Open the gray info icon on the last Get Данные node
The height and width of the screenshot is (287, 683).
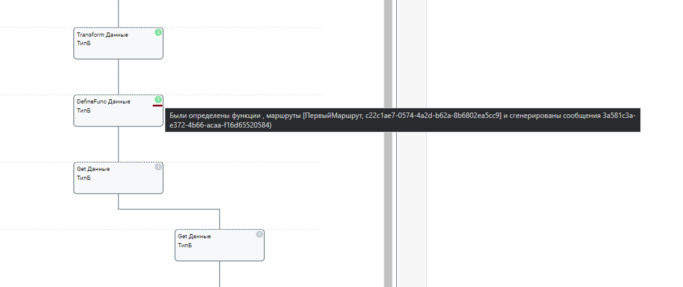pos(259,234)
